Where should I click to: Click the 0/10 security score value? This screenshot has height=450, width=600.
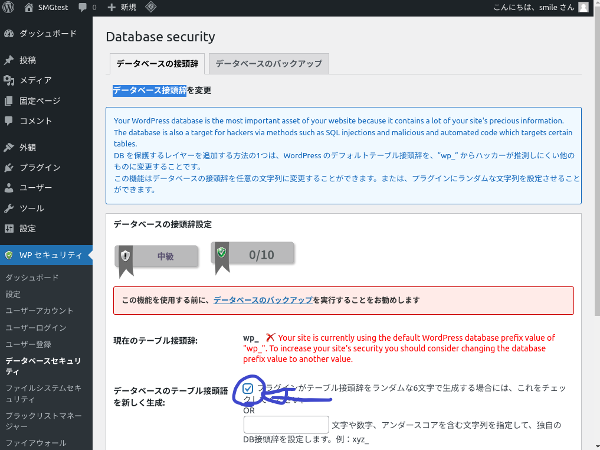tap(261, 255)
